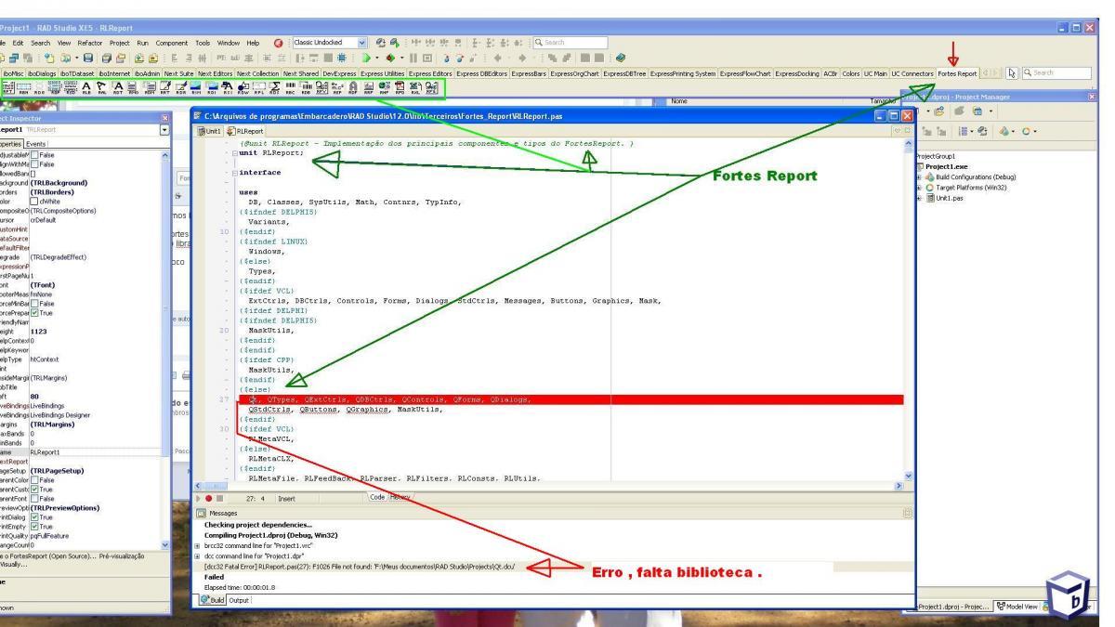Select the Project1.exe project node
1115x627 pixels.
pyautogui.click(x=945, y=167)
